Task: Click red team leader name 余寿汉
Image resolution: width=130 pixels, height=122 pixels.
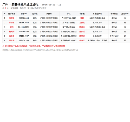Action: pyautogui.click(x=82, y=41)
